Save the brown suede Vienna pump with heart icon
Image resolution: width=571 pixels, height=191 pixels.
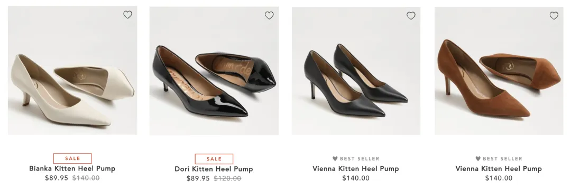554,16
